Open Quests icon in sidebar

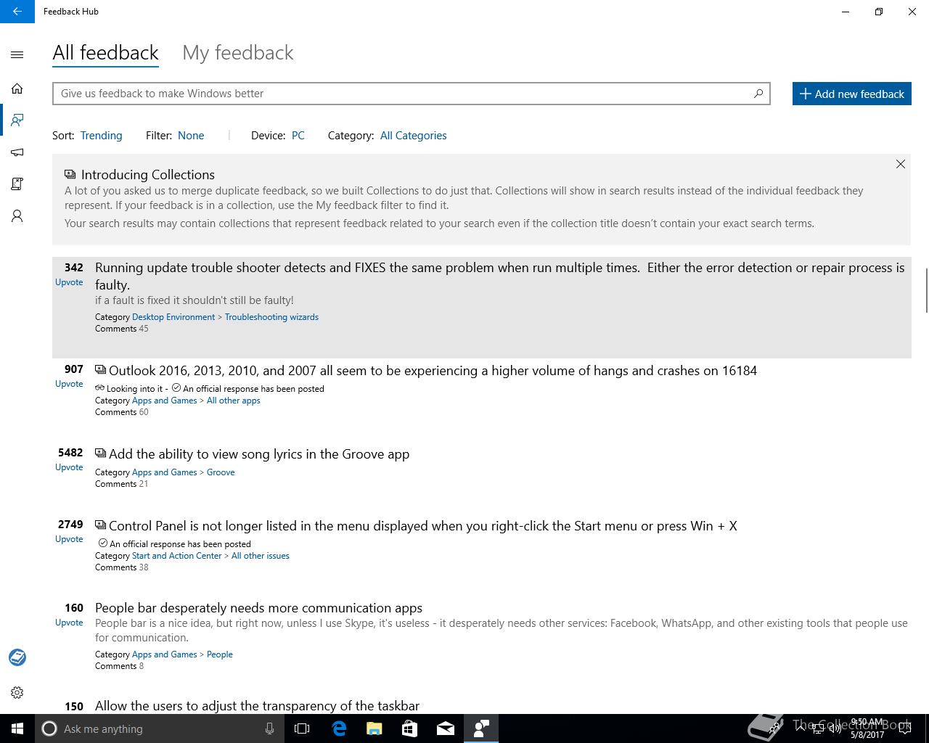tap(17, 184)
